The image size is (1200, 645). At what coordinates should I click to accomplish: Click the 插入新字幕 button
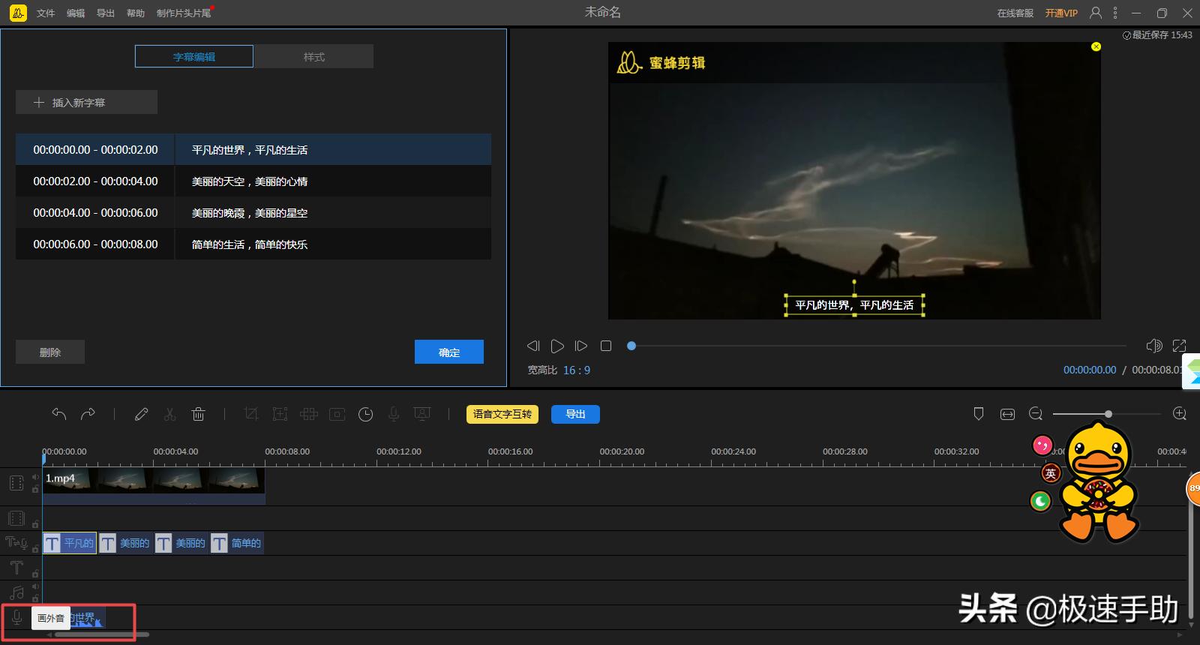click(x=86, y=103)
